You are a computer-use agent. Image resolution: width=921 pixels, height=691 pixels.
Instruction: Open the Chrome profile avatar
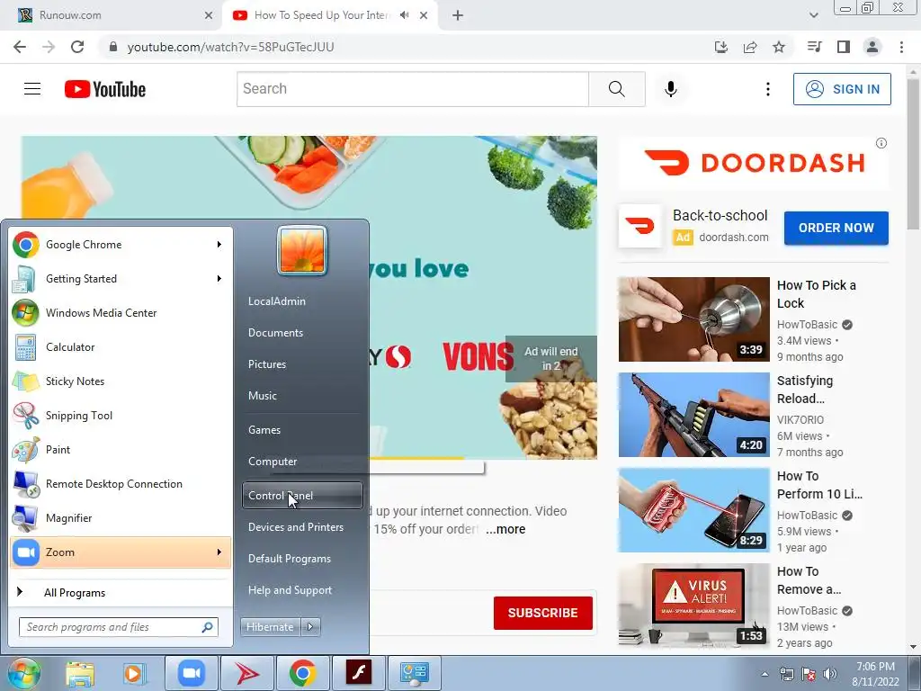coord(872,47)
